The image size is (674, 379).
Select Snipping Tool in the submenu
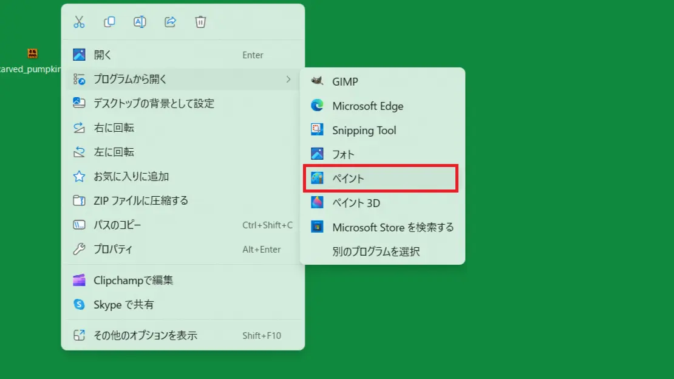(364, 130)
